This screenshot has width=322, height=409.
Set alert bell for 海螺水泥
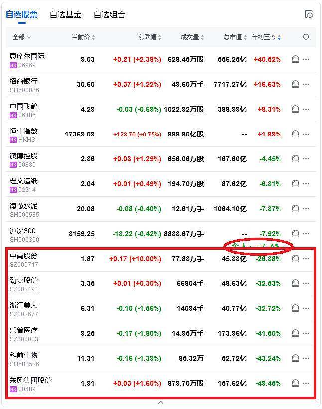pyautogui.click(x=295, y=209)
